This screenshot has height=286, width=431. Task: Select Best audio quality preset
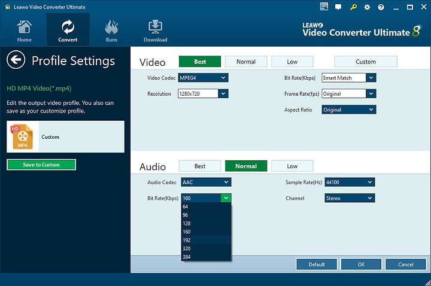pos(200,166)
